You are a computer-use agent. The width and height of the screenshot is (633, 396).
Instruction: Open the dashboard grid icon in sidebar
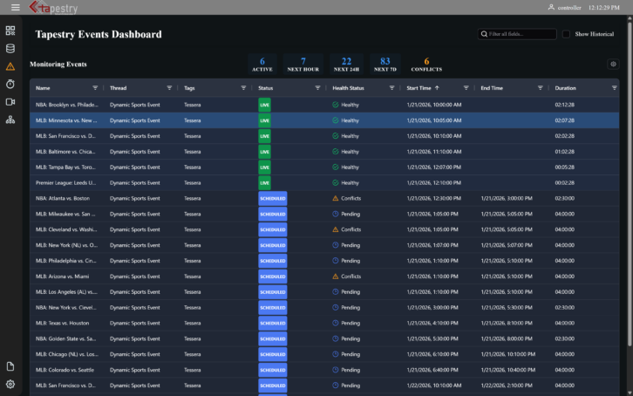[10, 31]
